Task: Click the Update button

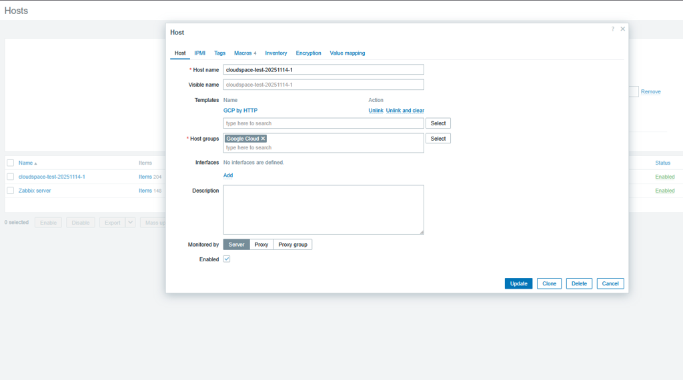Action: (x=518, y=283)
